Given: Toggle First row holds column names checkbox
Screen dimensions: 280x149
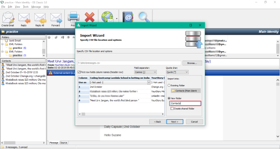Looking at the screenshot, I should point(79,72).
